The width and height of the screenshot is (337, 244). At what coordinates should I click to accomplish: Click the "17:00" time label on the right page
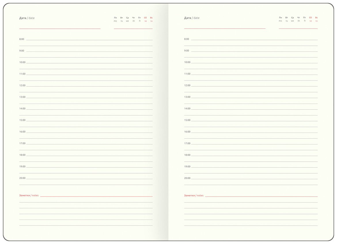(187, 144)
